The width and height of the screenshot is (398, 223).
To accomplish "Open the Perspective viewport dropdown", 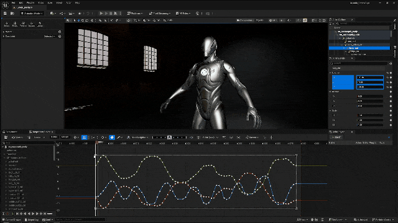I will coord(244,20).
